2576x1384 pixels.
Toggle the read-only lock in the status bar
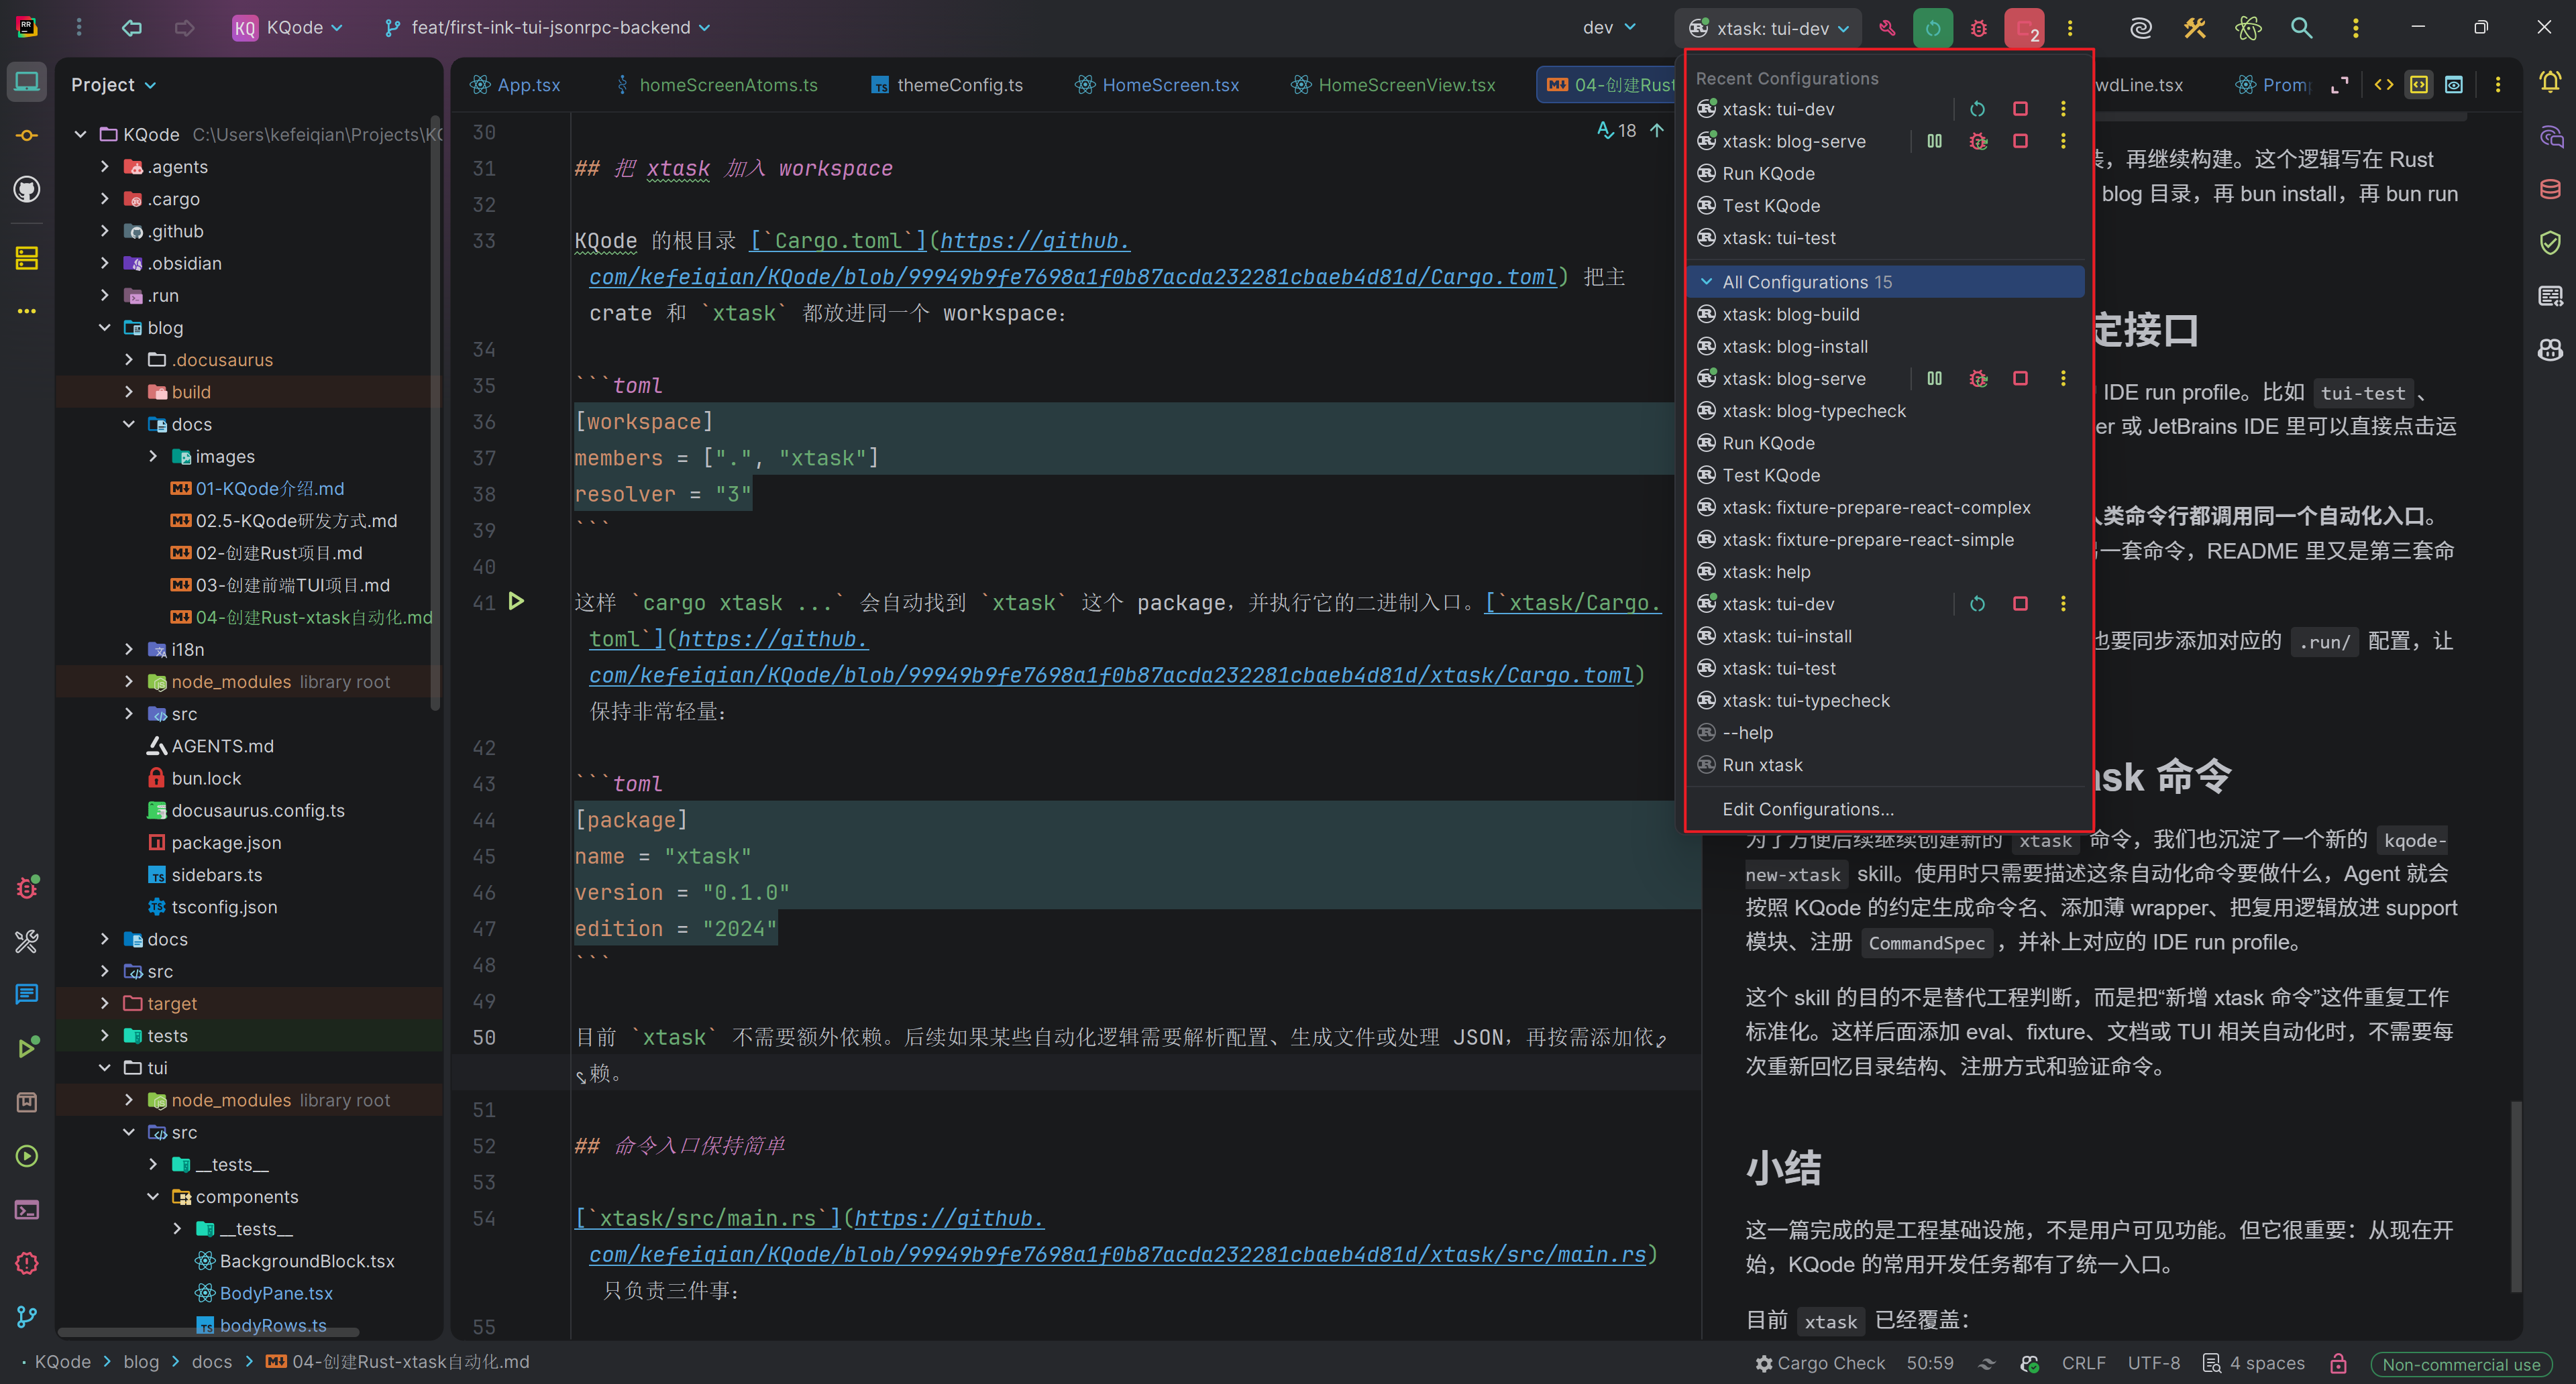2338,1363
